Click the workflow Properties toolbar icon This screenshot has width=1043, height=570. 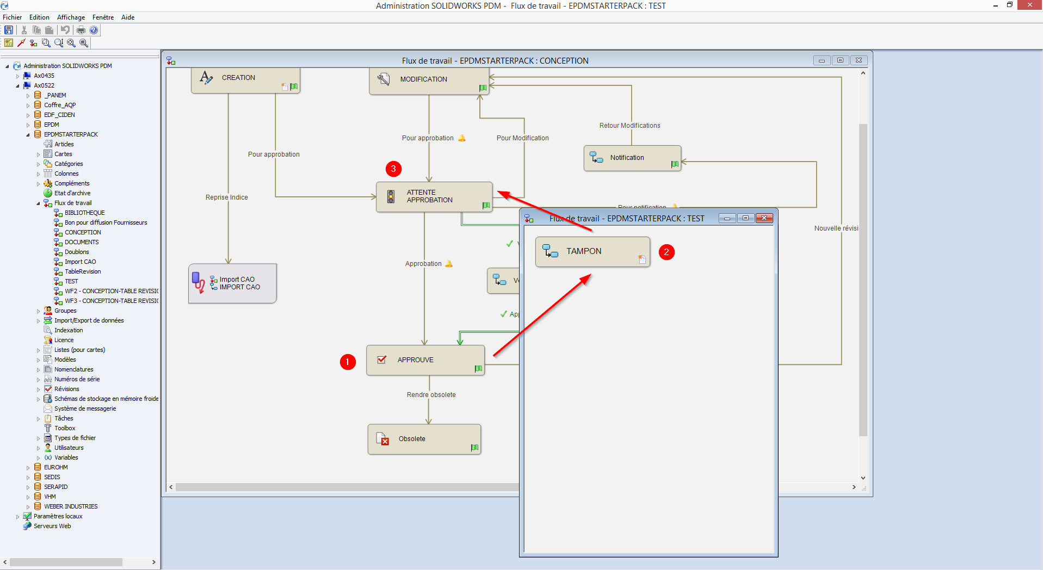9,43
